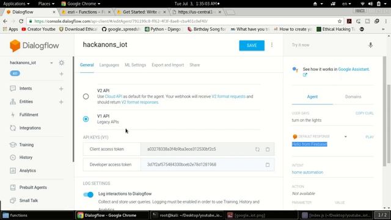The height and width of the screenshot is (220, 391).
Task: Switch to Export and Import tab
Action: tap(167, 65)
